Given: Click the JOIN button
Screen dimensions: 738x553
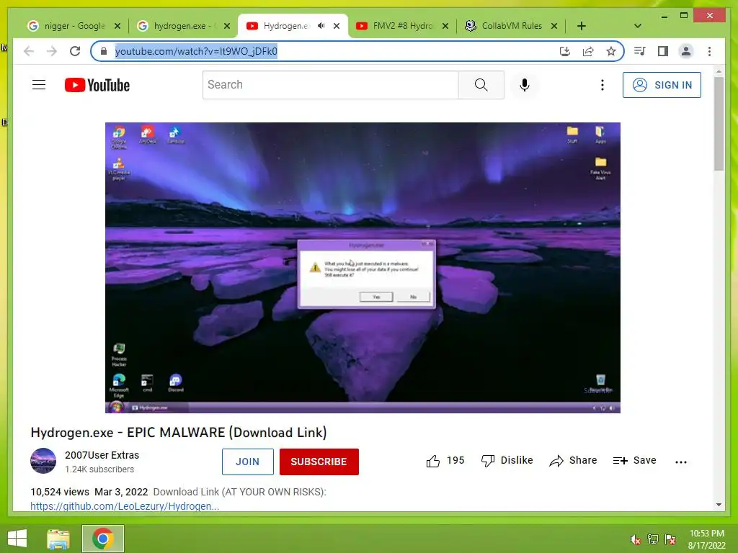Looking at the screenshot, I should [248, 462].
